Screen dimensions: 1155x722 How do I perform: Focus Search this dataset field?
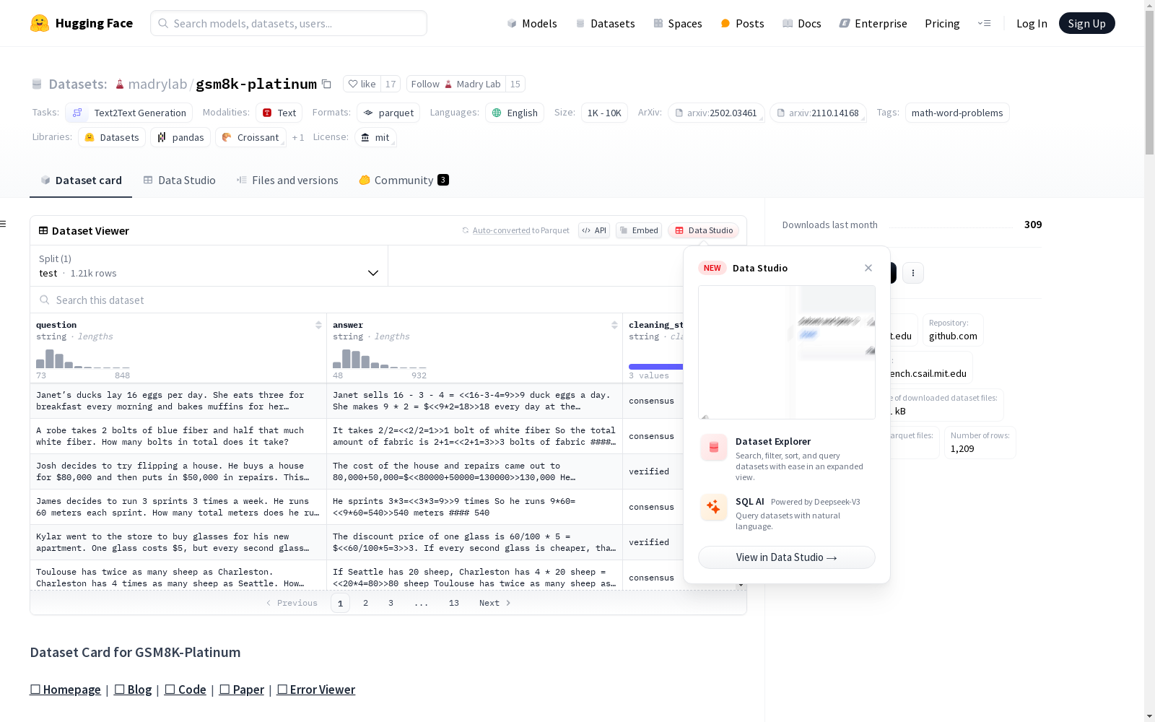(x=357, y=300)
